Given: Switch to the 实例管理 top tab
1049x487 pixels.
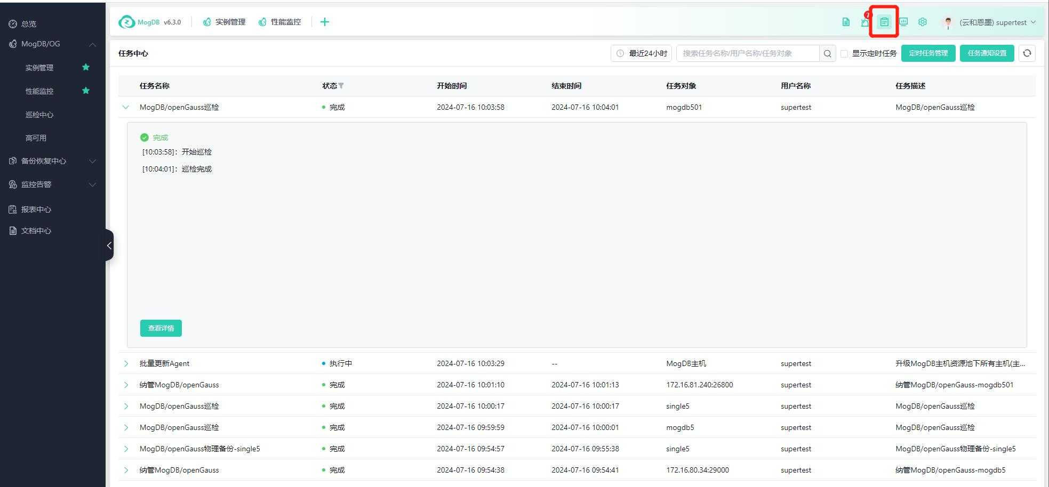Looking at the screenshot, I should [x=224, y=22].
